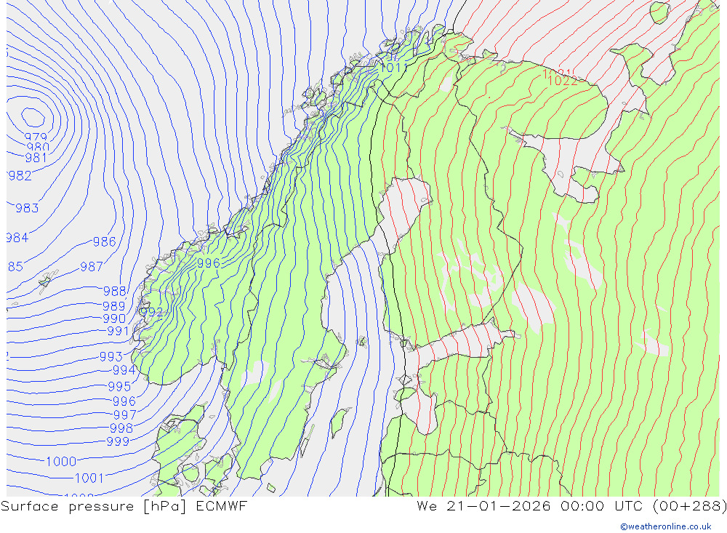The height and width of the screenshot is (533, 727).
Task: Select the 990 isobar label
Action: [x=114, y=318]
